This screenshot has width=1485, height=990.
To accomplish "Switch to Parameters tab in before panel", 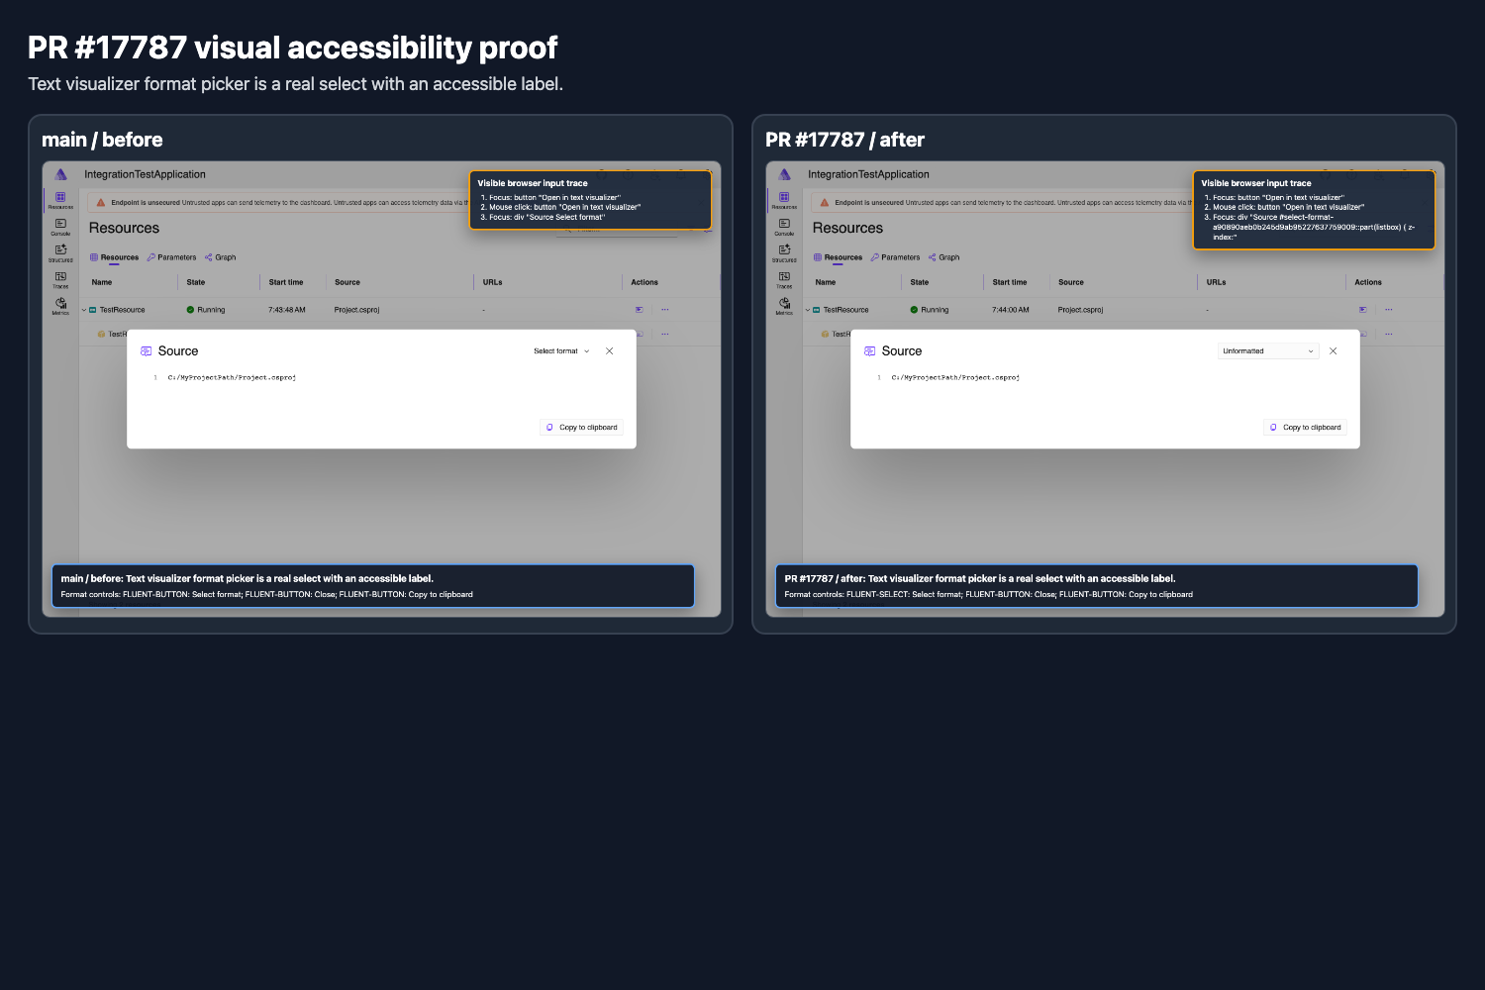I will [x=171, y=257].
